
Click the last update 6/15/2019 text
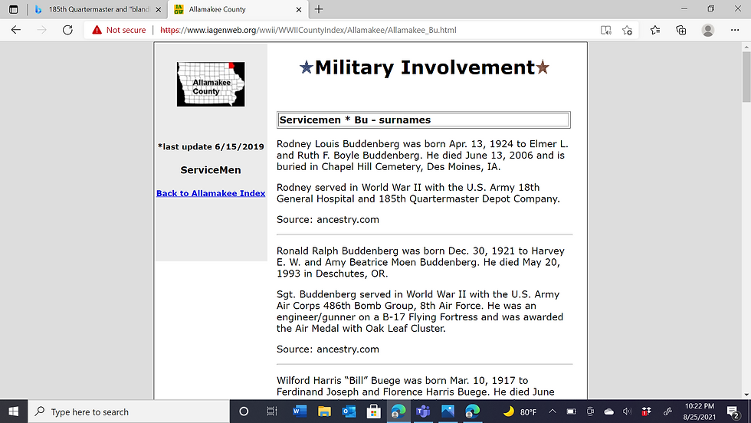[211, 146]
